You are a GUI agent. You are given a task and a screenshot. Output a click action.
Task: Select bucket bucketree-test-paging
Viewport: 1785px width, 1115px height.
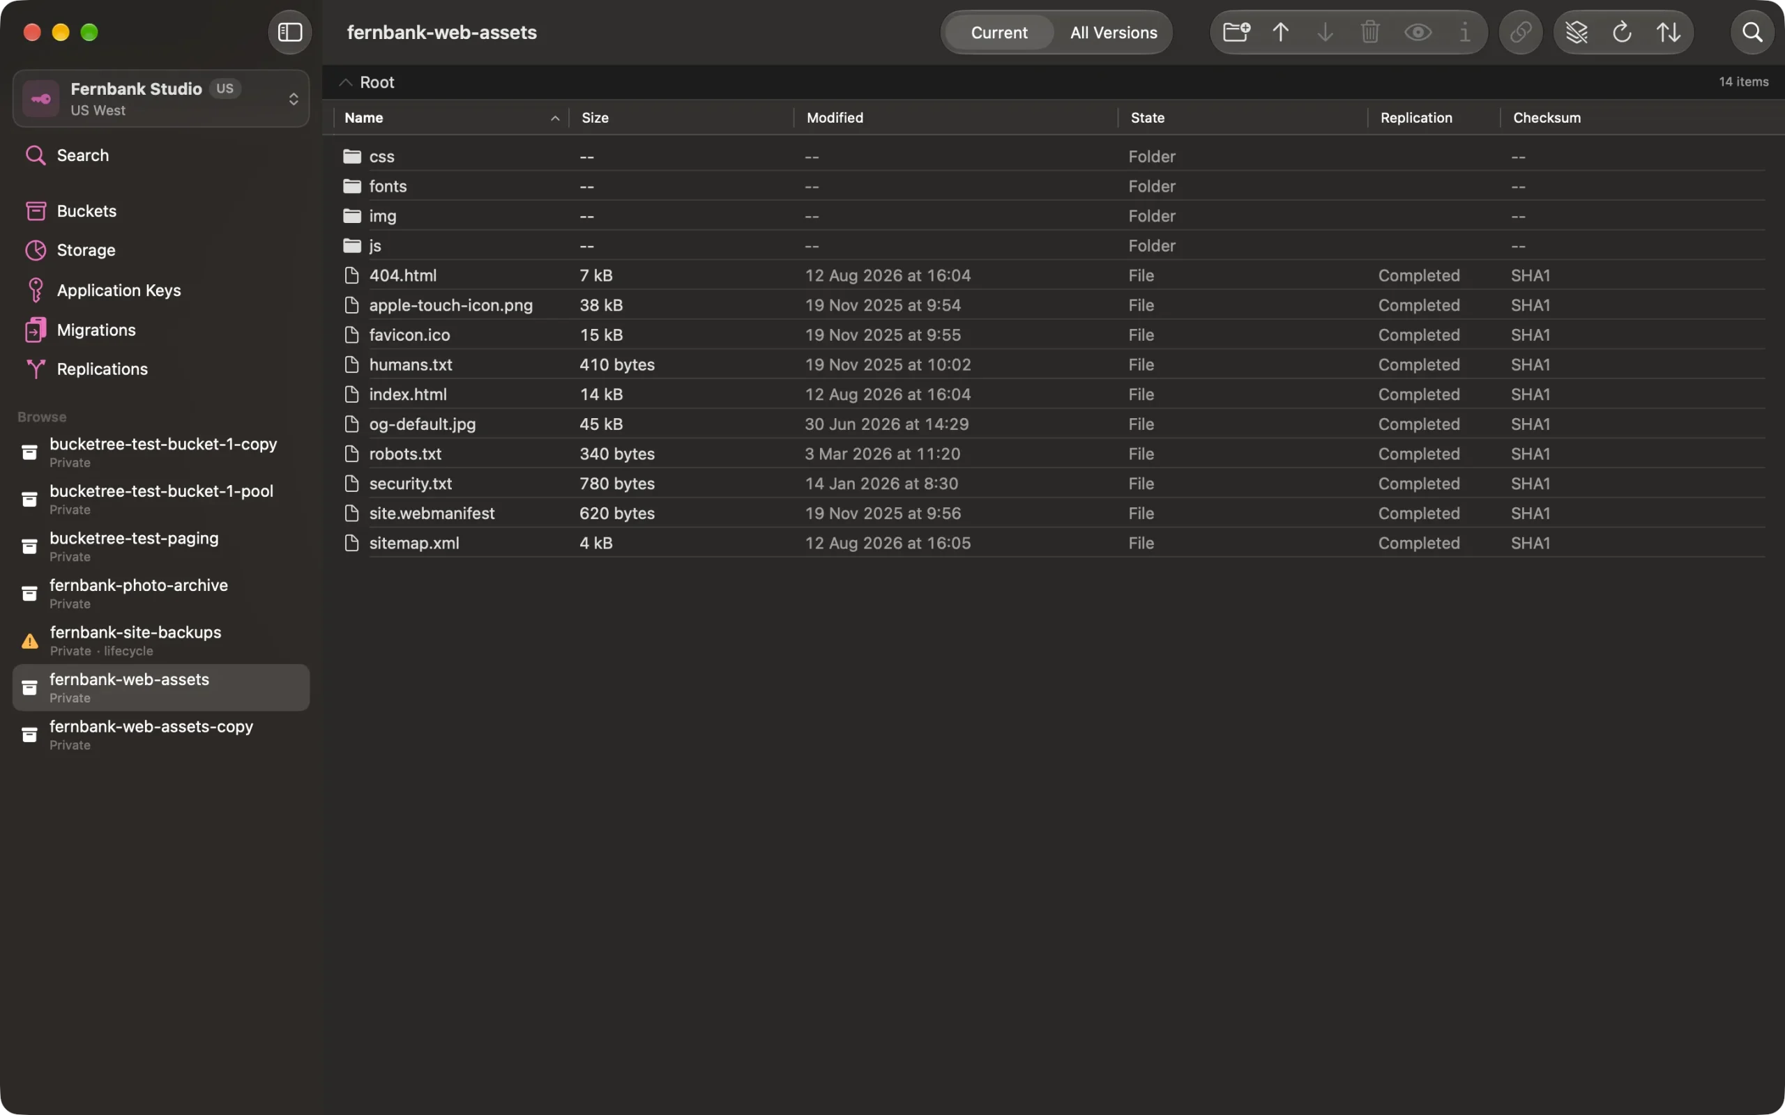click(x=161, y=546)
